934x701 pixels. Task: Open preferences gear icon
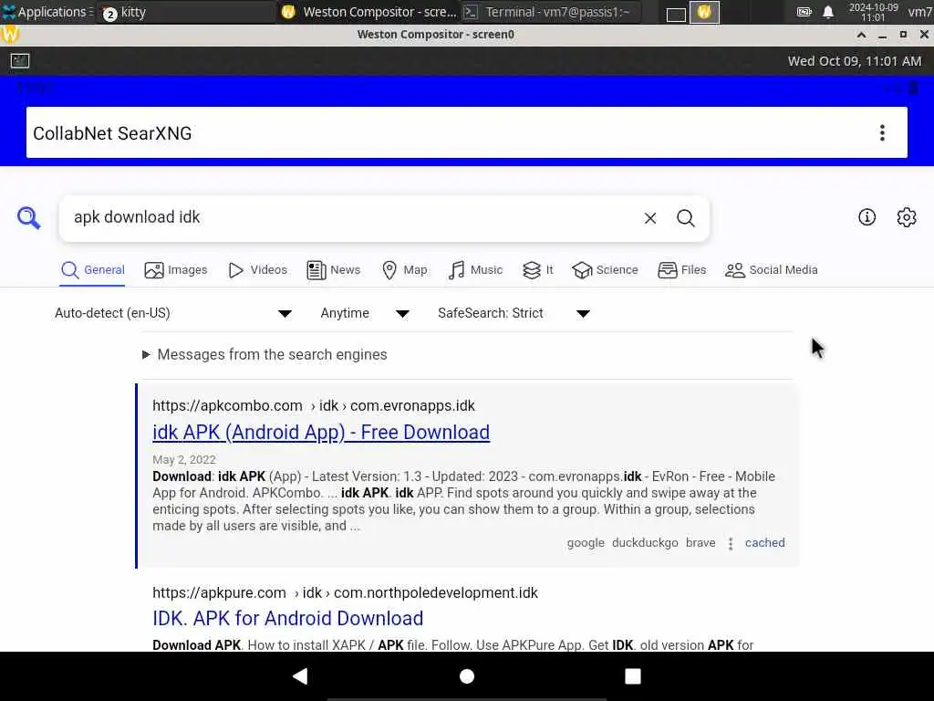tap(906, 217)
